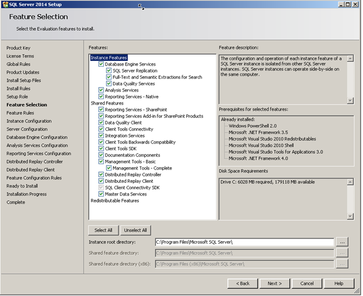Maximize the SQL Server 2014 Setup window
Viewport: 363px width, 296px height.
348,4
